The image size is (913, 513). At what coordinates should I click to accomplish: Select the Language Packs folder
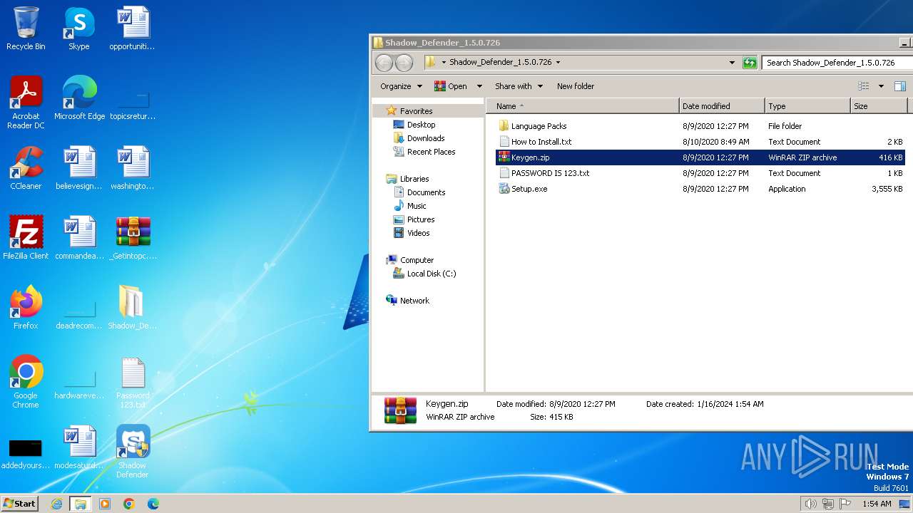point(539,126)
